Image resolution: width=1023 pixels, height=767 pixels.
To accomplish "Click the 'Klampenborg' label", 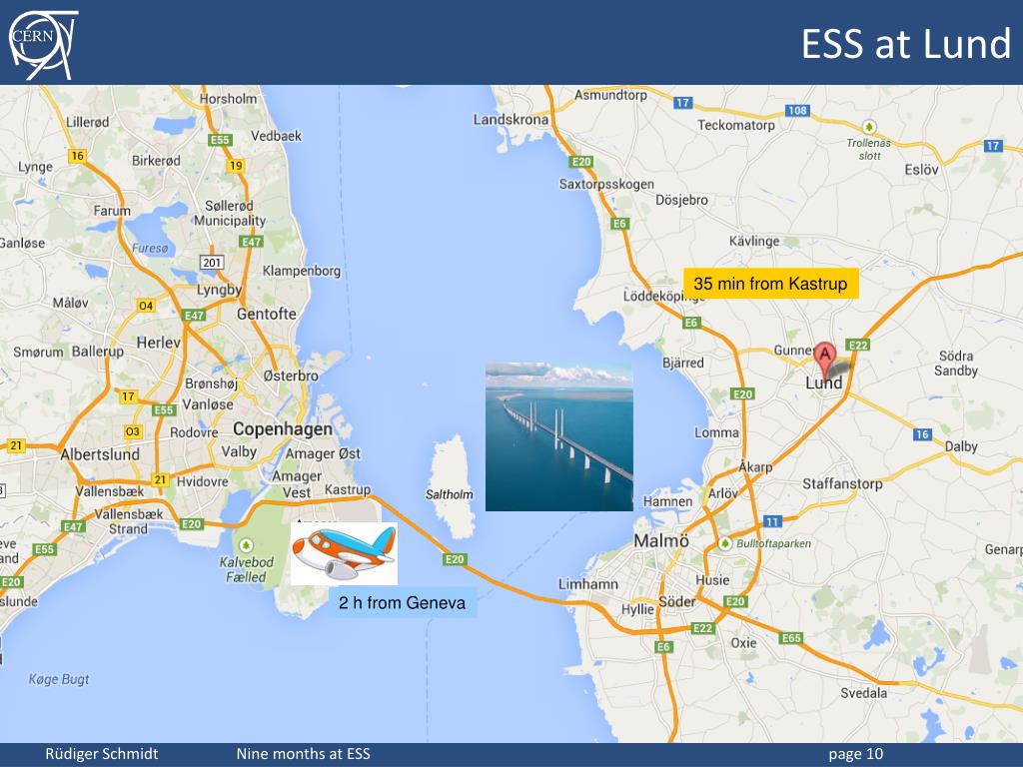I will tap(302, 271).
